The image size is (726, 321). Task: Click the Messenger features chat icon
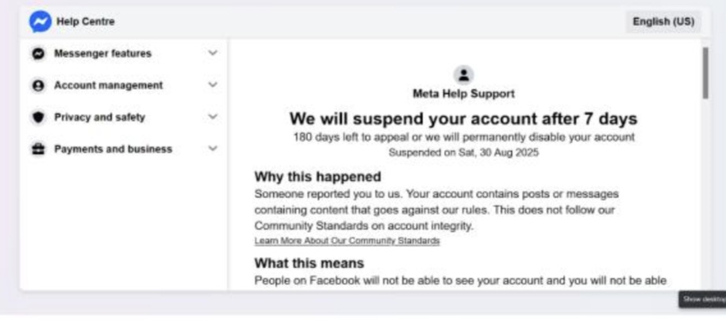coord(38,53)
